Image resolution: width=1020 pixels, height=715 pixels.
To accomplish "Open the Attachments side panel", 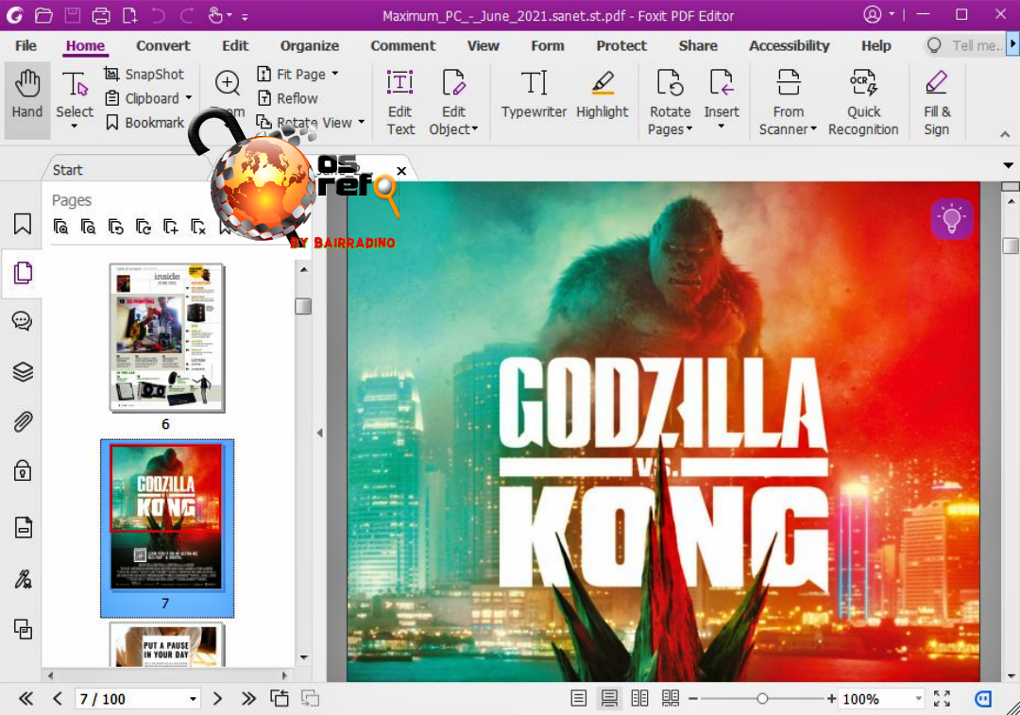I will (23, 421).
